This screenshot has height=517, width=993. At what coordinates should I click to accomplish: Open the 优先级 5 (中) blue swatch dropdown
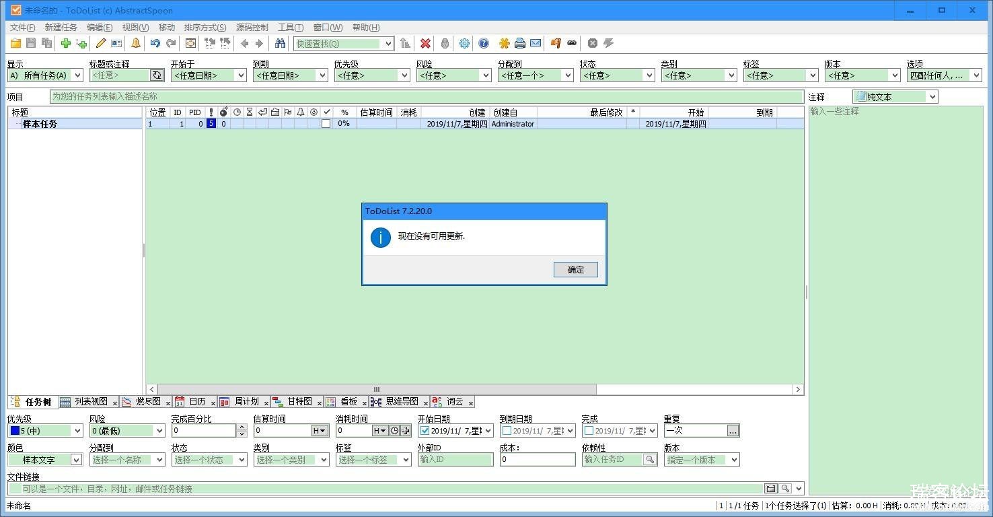(45, 431)
